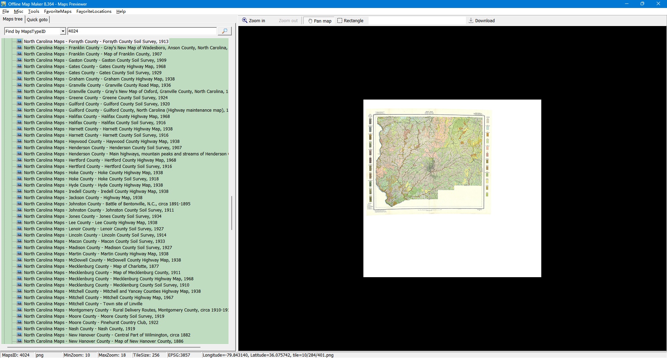Toggle the Rectangle selection mode
667x358 pixels.
pyautogui.click(x=350, y=21)
